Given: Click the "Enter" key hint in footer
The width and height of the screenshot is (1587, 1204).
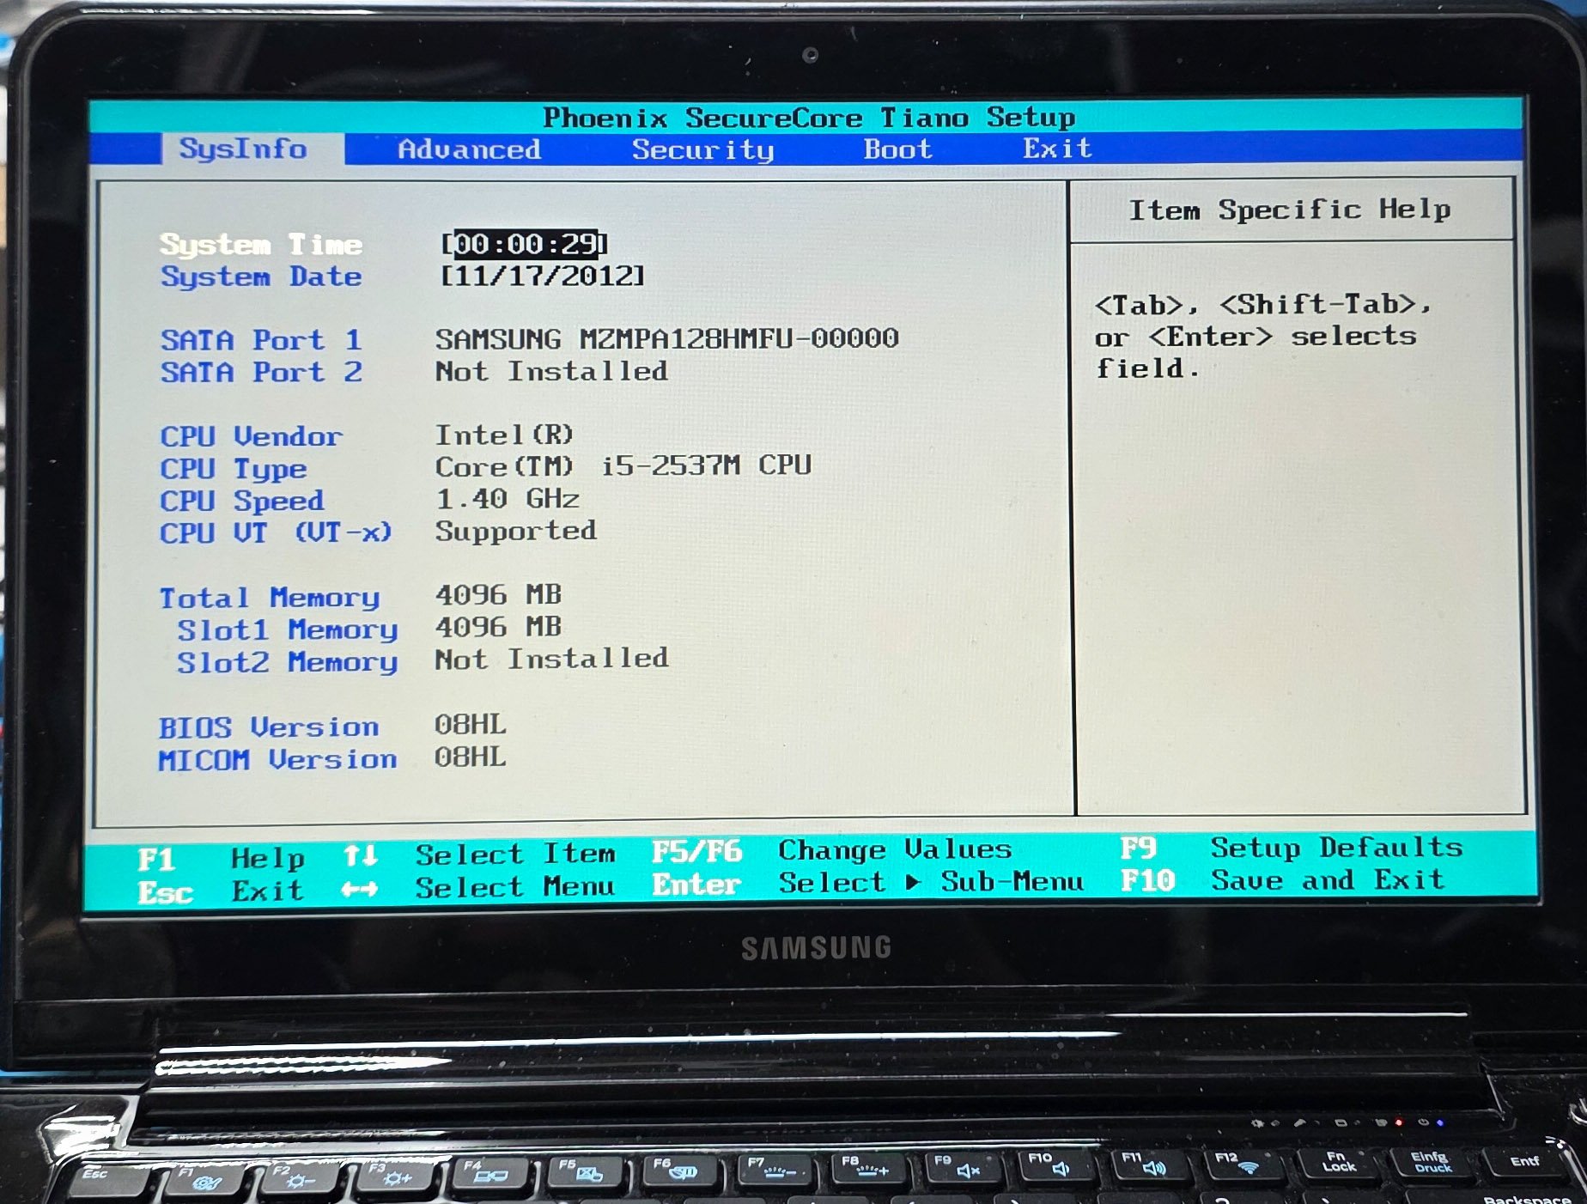Looking at the screenshot, I should tap(696, 884).
